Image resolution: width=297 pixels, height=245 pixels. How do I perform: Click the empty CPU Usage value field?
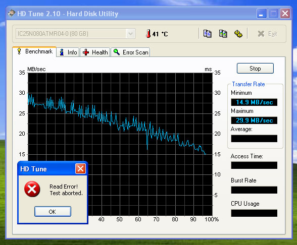click(x=254, y=213)
